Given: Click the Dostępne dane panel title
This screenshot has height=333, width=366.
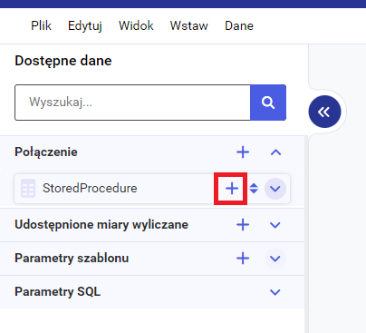Looking at the screenshot, I should pyautogui.click(x=63, y=61).
